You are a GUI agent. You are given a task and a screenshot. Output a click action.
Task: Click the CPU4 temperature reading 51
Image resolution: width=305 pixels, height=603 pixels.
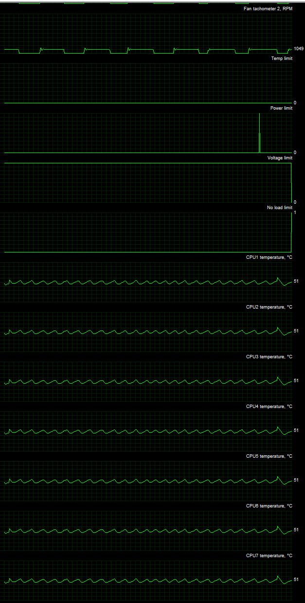[x=296, y=430]
